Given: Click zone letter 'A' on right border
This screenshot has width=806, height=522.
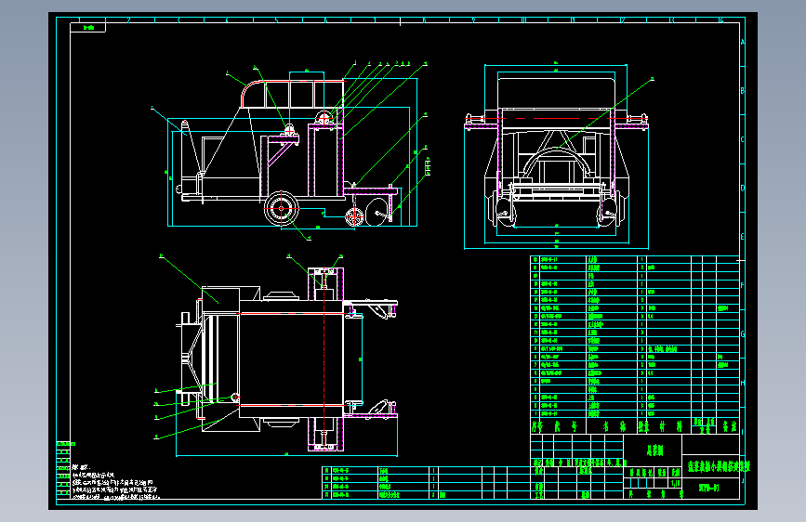Looking at the screenshot, I should [742, 42].
